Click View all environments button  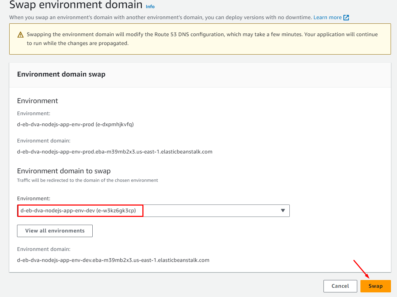(55, 231)
